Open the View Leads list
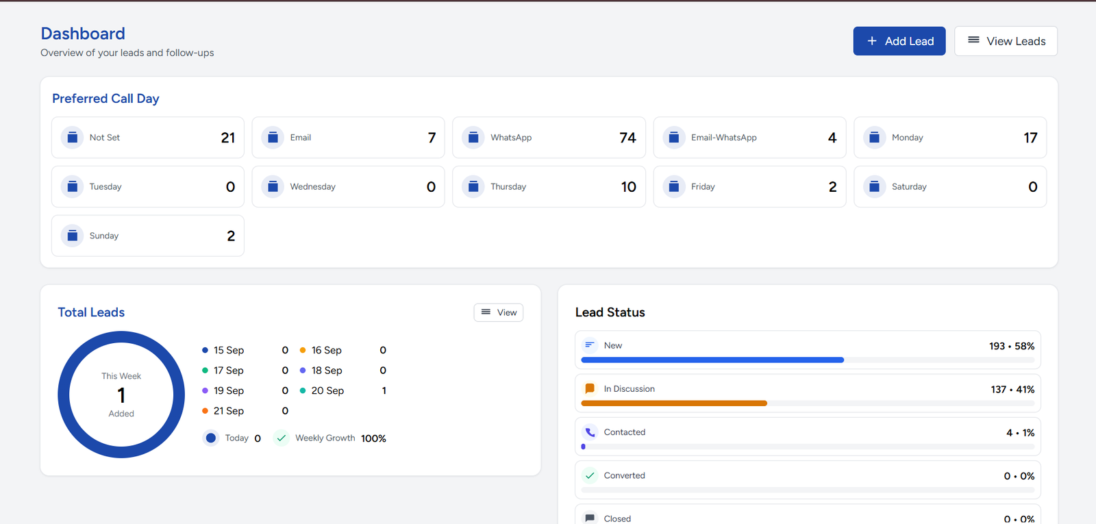 pyautogui.click(x=1006, y=41)
